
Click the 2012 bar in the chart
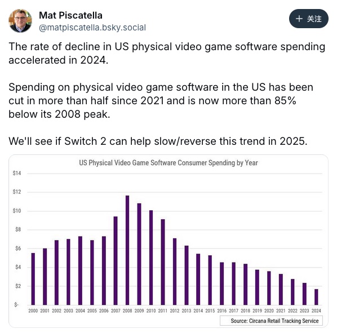tap(175, 272)
